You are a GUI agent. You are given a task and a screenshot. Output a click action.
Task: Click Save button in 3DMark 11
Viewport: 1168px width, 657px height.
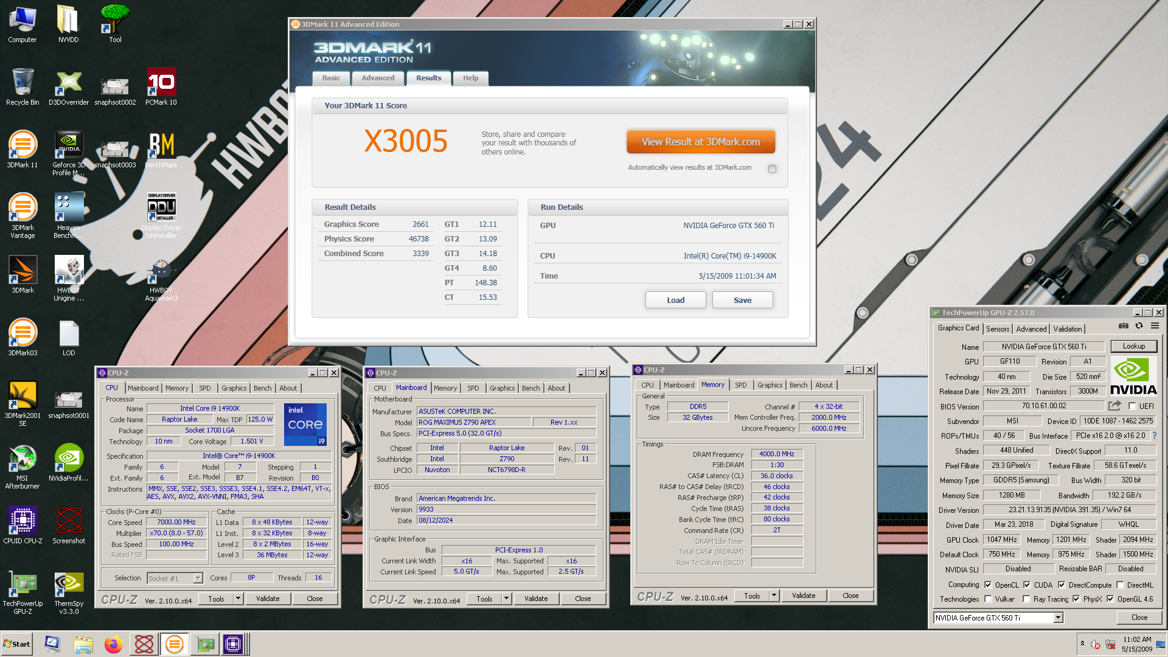[742, 300]
